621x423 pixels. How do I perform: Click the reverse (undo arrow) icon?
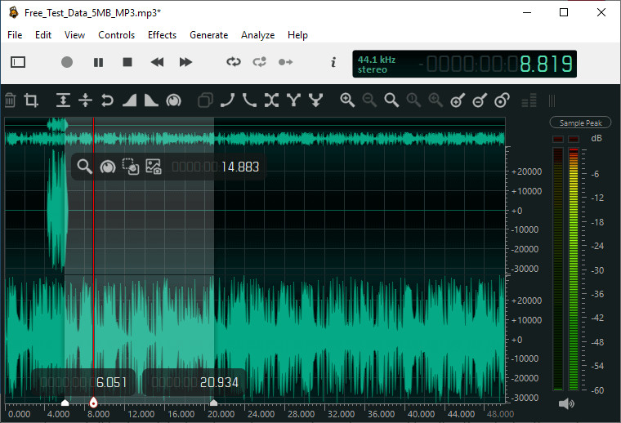coord(107,100)
